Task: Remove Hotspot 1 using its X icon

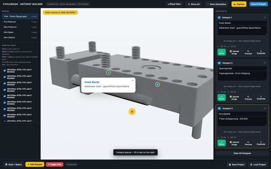Action: [x=265, y=17]
